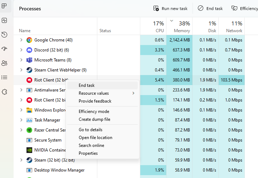
Task: Click the Secure System process icon
Action: pyautogui.click(x=29, y=140)
